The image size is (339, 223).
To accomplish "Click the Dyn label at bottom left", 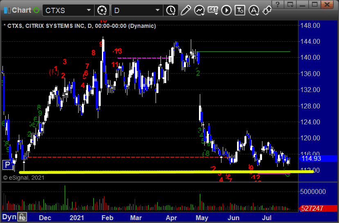I will point(9,217).
